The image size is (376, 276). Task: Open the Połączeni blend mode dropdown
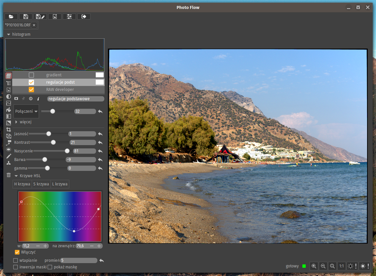[26, 111]
